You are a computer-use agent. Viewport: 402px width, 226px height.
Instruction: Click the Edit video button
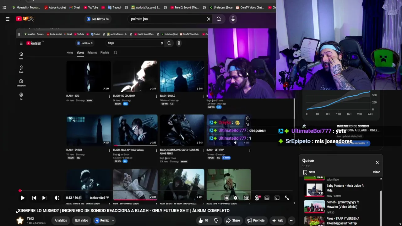click(81, 220)
